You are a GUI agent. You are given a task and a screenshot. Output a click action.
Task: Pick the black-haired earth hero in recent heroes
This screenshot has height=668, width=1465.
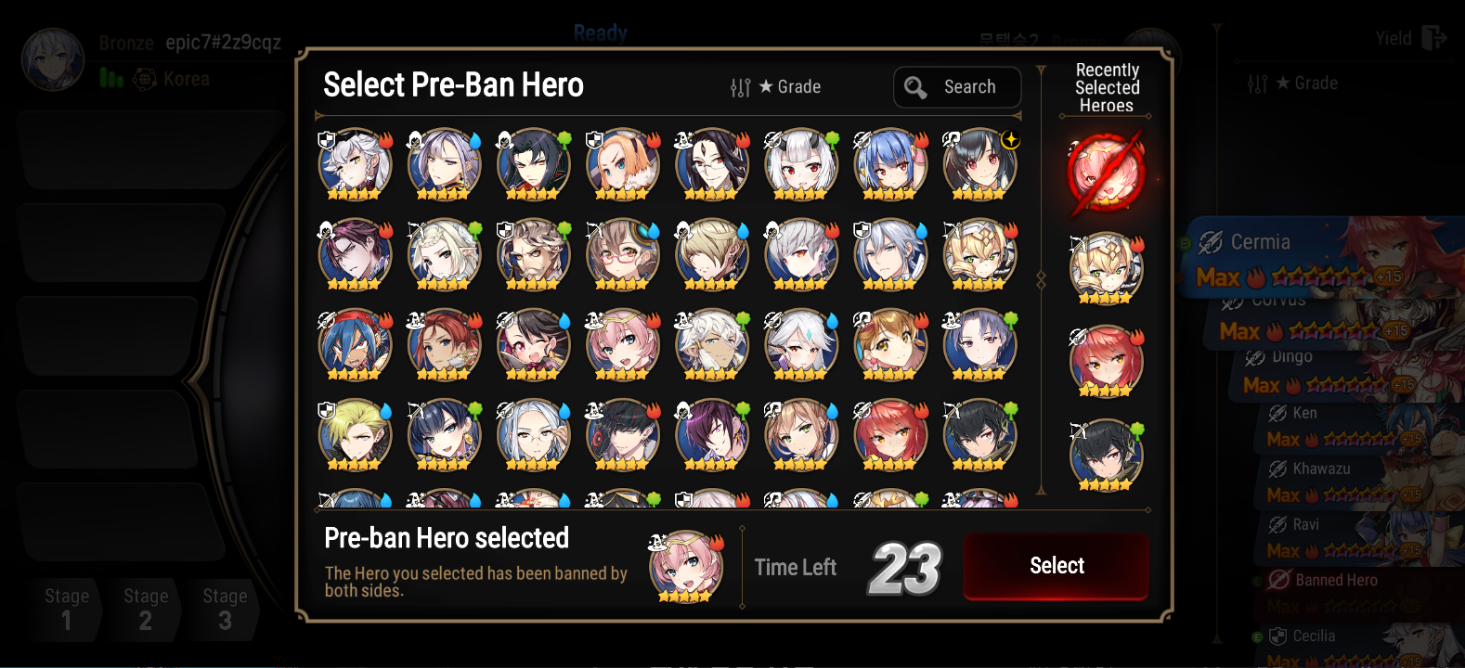[x=1106, y=456]
